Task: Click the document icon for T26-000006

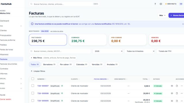Action: coord(177,93)
